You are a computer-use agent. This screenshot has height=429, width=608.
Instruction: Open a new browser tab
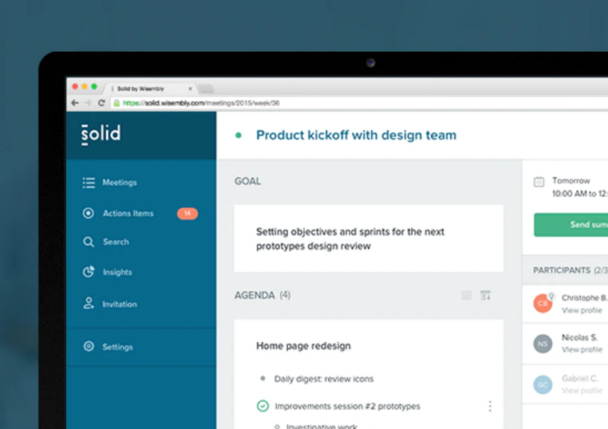click(x=207, y=89)
